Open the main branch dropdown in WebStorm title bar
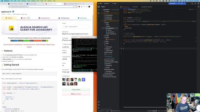The height and width of the screenshot is (112, 200). click(x=115, y=3)
